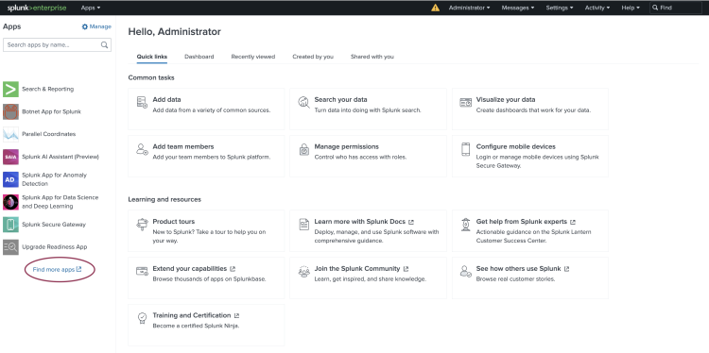
Task: Expand the Settings dropdown menu
Action: pyautogui.click(x=560, y=8)
